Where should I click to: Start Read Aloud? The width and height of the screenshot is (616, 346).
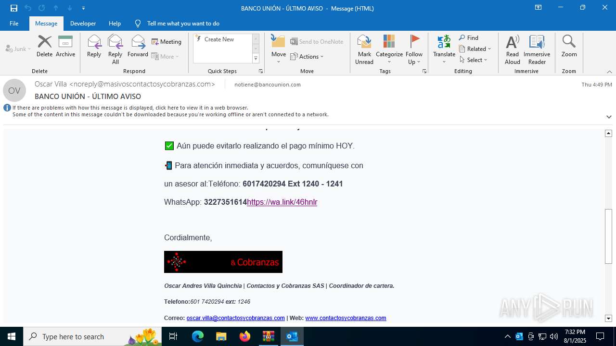(513, 49)
